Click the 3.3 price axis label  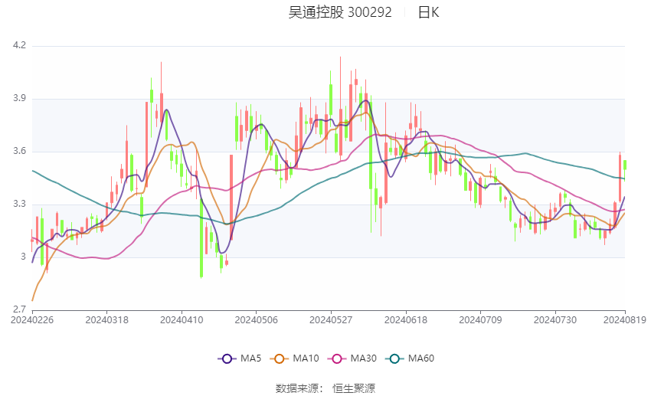[19, 204]
